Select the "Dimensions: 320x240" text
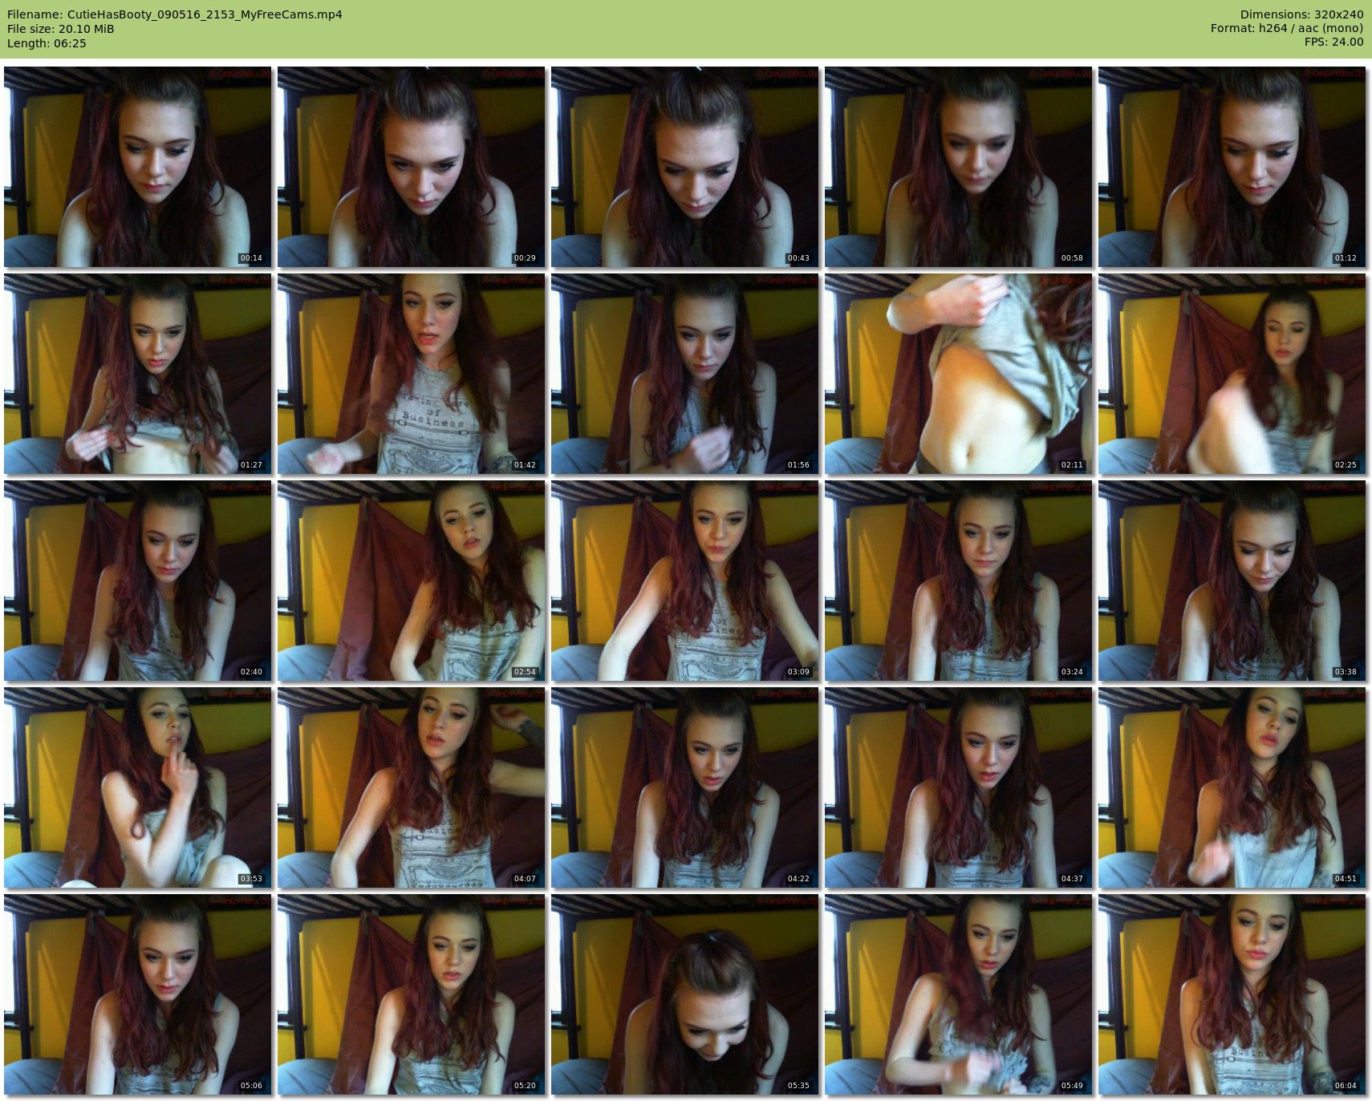The image size is (1372, 1101). click(1301, 14)
